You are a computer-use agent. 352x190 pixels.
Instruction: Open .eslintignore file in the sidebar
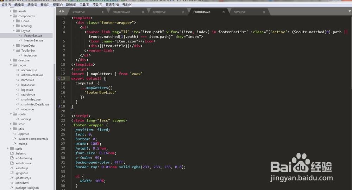(23, 163)
